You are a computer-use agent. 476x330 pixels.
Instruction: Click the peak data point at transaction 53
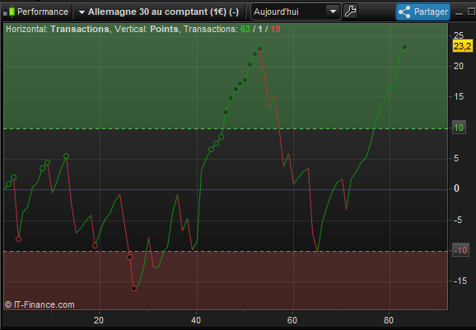click(260, 49)
